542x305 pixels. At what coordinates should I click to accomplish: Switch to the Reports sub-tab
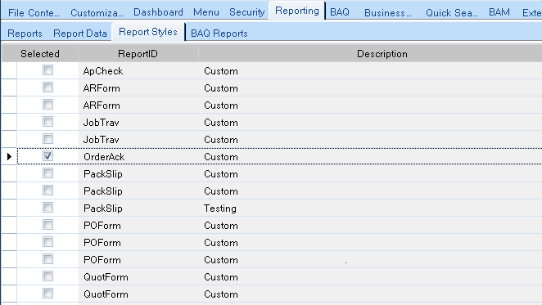25,34
